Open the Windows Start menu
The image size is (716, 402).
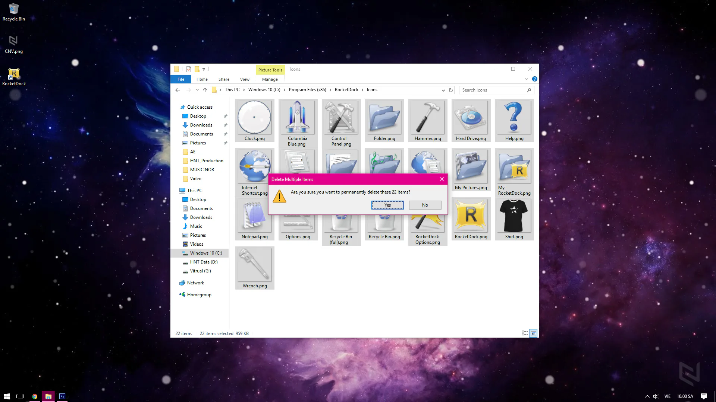7,396
